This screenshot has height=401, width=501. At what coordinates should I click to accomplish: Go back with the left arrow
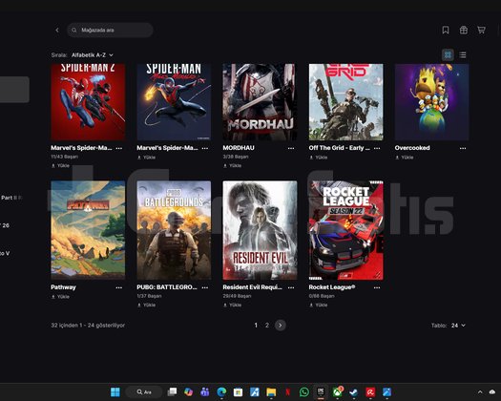pos(57,30)
